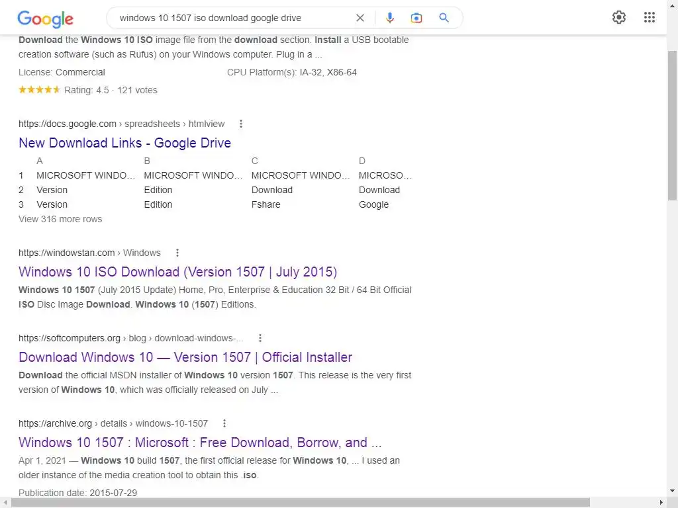
Task: Click the horizontal scrollbar thumb
Action: tap(301, 503)
